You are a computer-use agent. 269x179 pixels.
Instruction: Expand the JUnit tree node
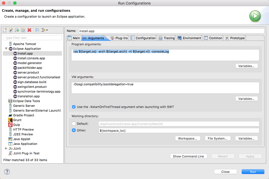tap(6, 149)
